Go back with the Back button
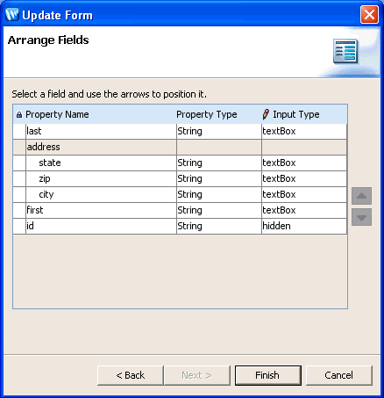 tap(130, 375)
